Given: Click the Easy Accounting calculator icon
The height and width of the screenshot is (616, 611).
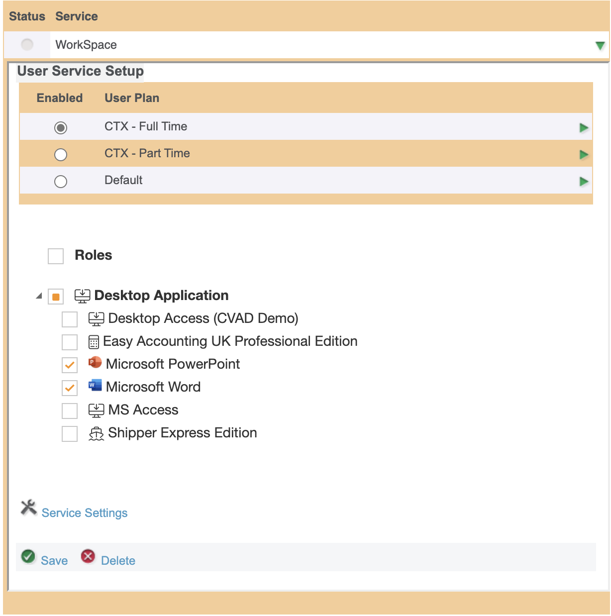Looking at the screenshot, I should (x=94, y=342).
